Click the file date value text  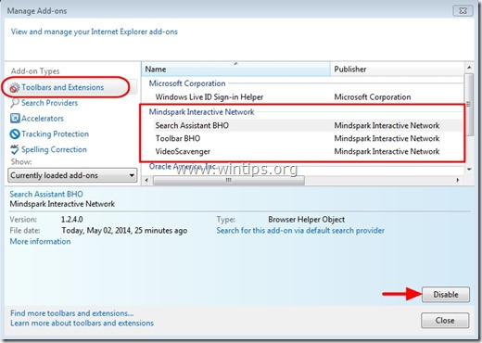click(124, 231)
